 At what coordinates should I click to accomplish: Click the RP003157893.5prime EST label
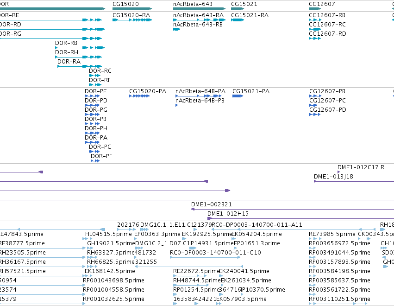tap(339, 262)
